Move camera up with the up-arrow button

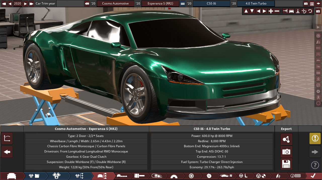click(x=246, y=11)
